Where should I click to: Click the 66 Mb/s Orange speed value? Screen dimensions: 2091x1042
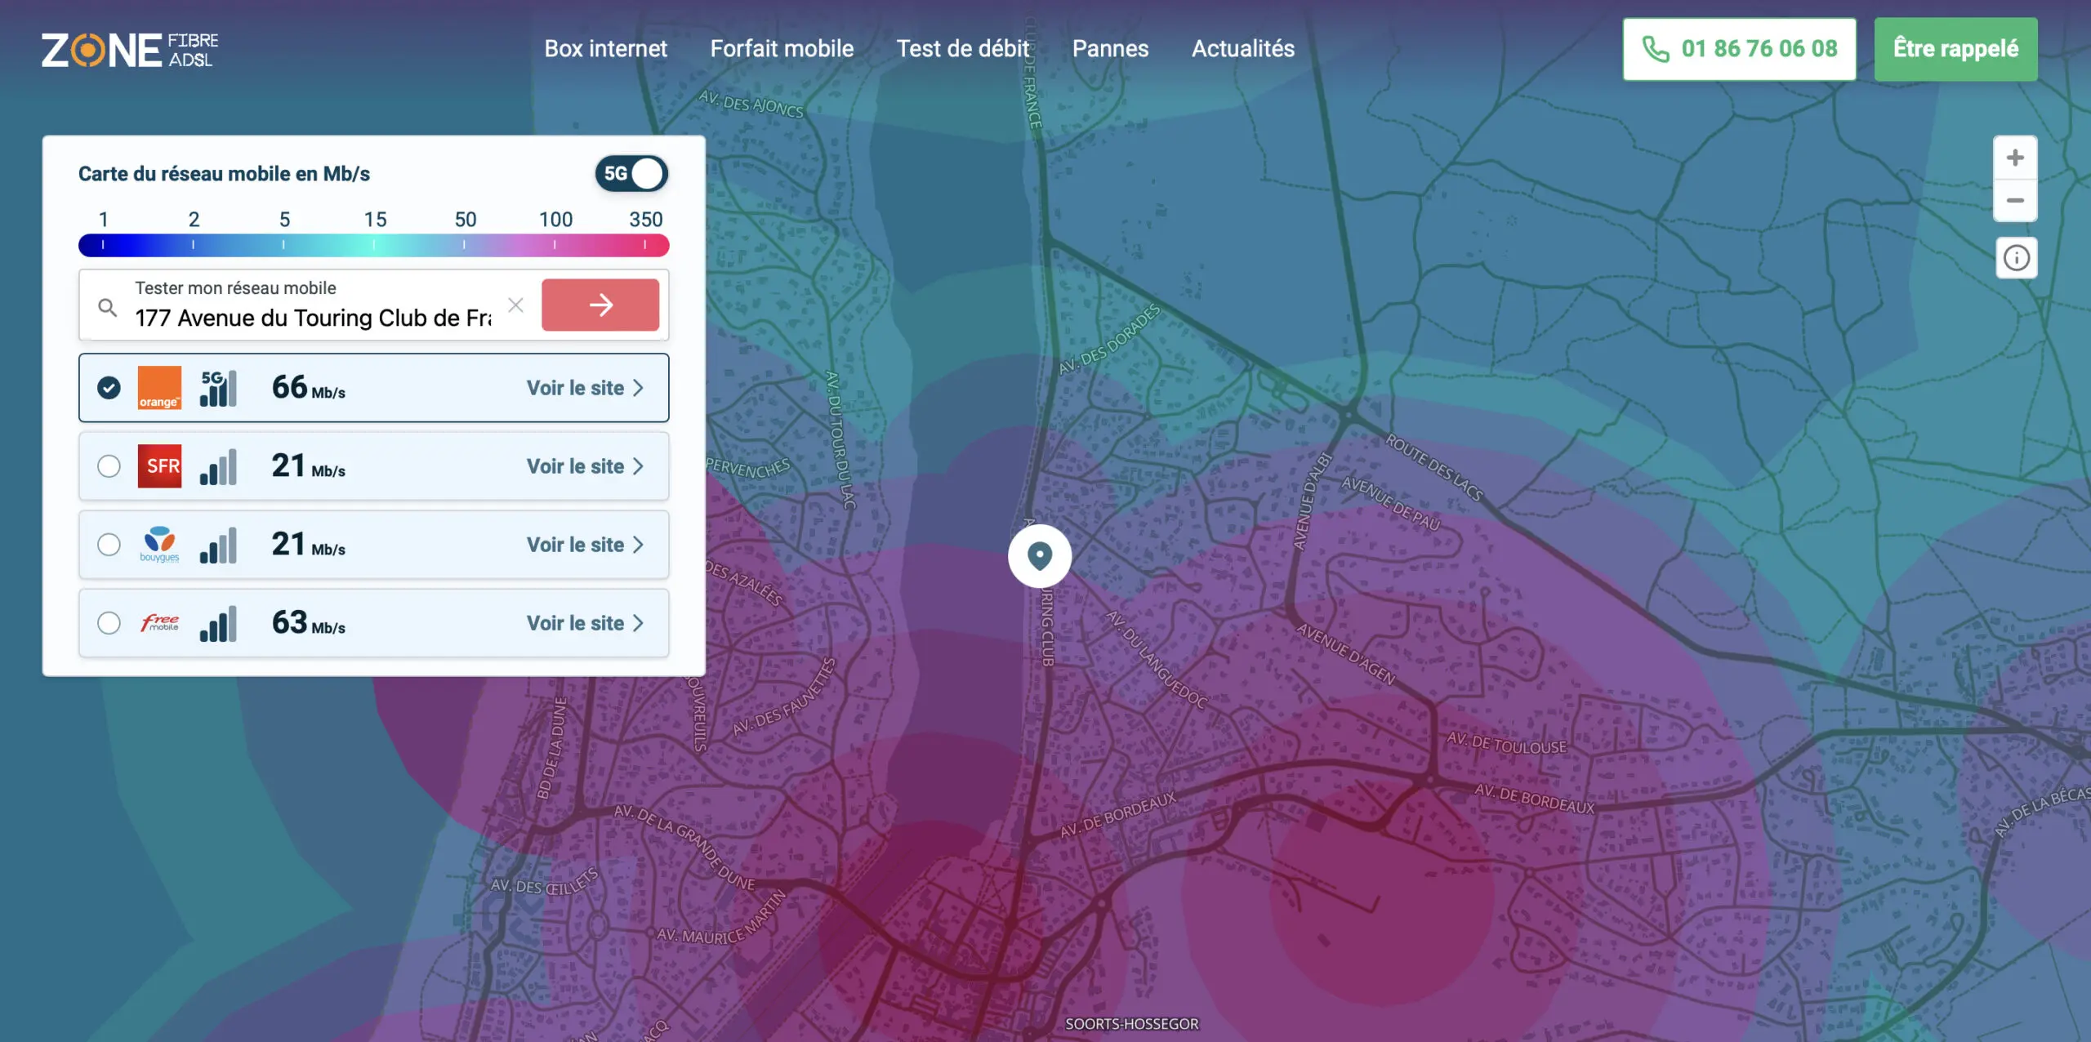coord(308,387)
